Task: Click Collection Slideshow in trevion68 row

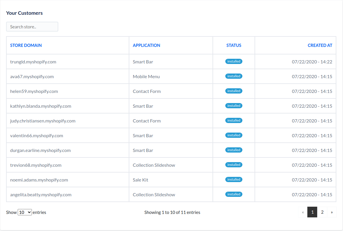Action: [154, 165]
